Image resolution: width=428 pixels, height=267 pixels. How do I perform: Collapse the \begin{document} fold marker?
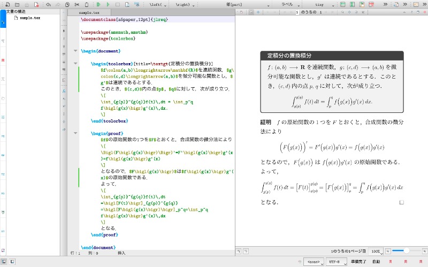(75, 51)
